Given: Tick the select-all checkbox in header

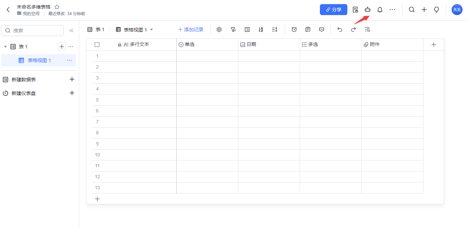Looking at the screenshot, I should click(97, 45).
